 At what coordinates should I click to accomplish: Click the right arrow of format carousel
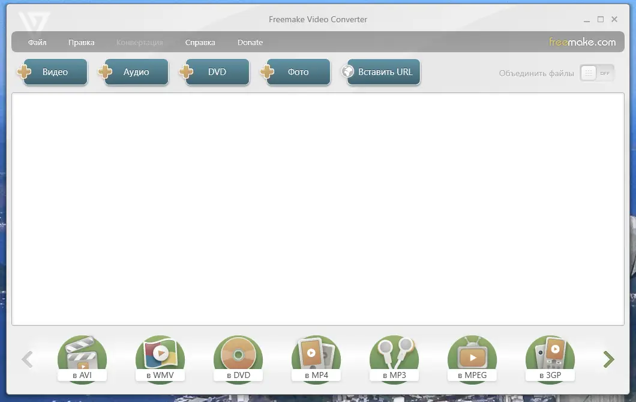coord(608,359)
